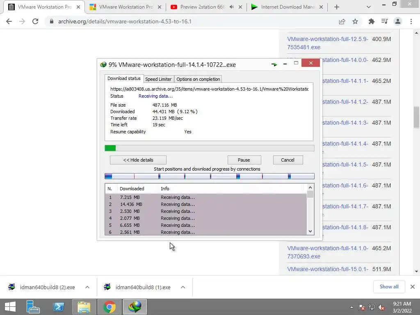Open the Options on completion tab
The height and width of the screenshot is (315, 420).
pos(198,79)
